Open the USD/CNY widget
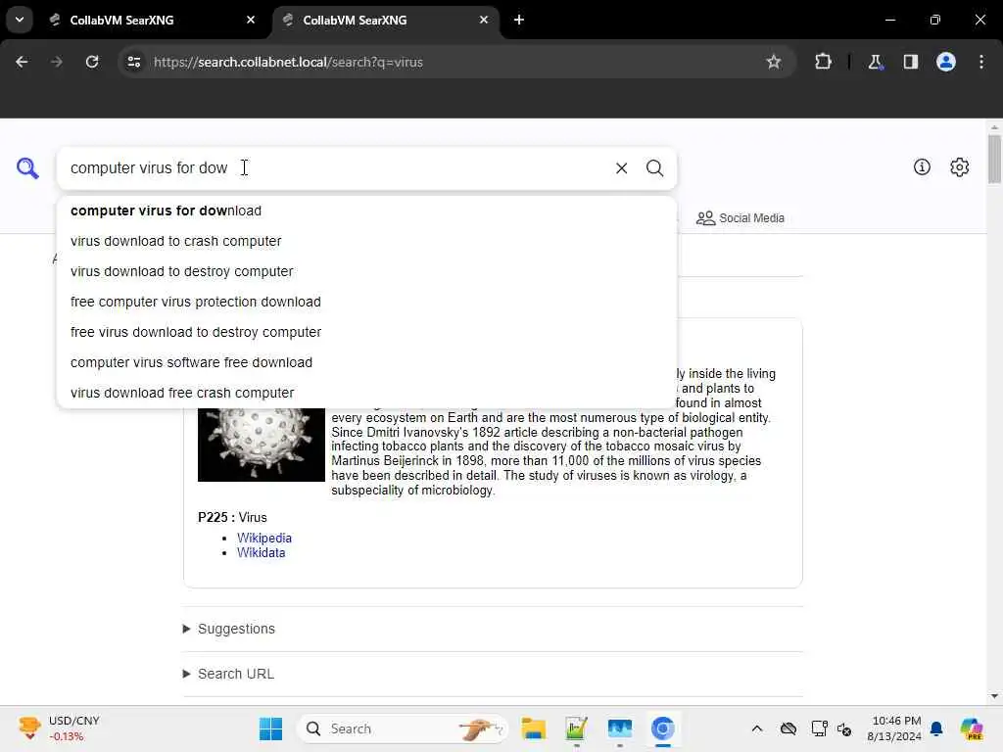The height and width of the screenshot is (752, 1003). [59, 728]
